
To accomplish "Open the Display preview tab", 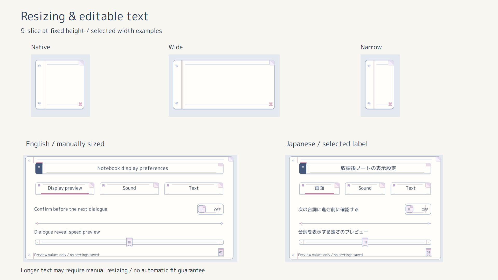I will (65, 188).
